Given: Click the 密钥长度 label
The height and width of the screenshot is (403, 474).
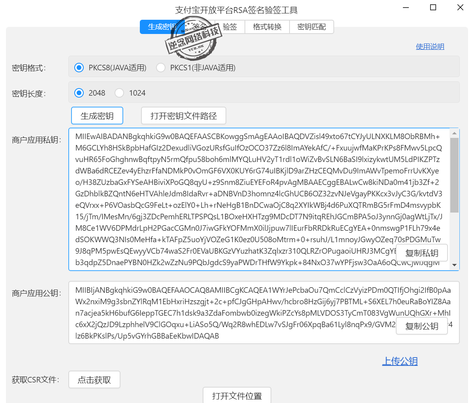Looking at the screenshot, I should click(x=29, y=94).
